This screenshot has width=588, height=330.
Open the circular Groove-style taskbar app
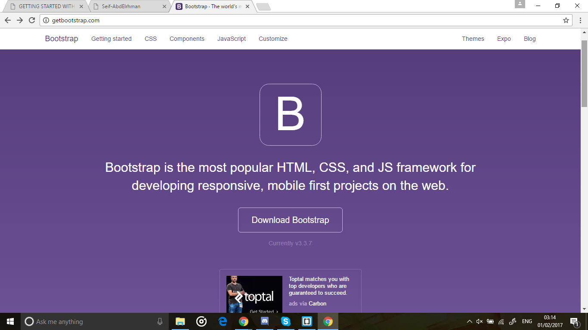coord(201,321)
